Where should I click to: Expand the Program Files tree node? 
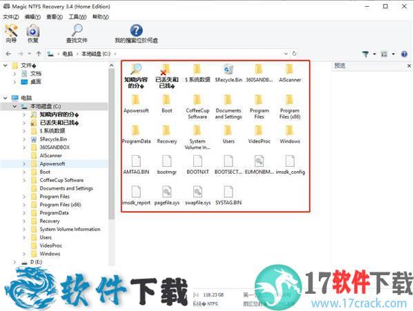24,197
